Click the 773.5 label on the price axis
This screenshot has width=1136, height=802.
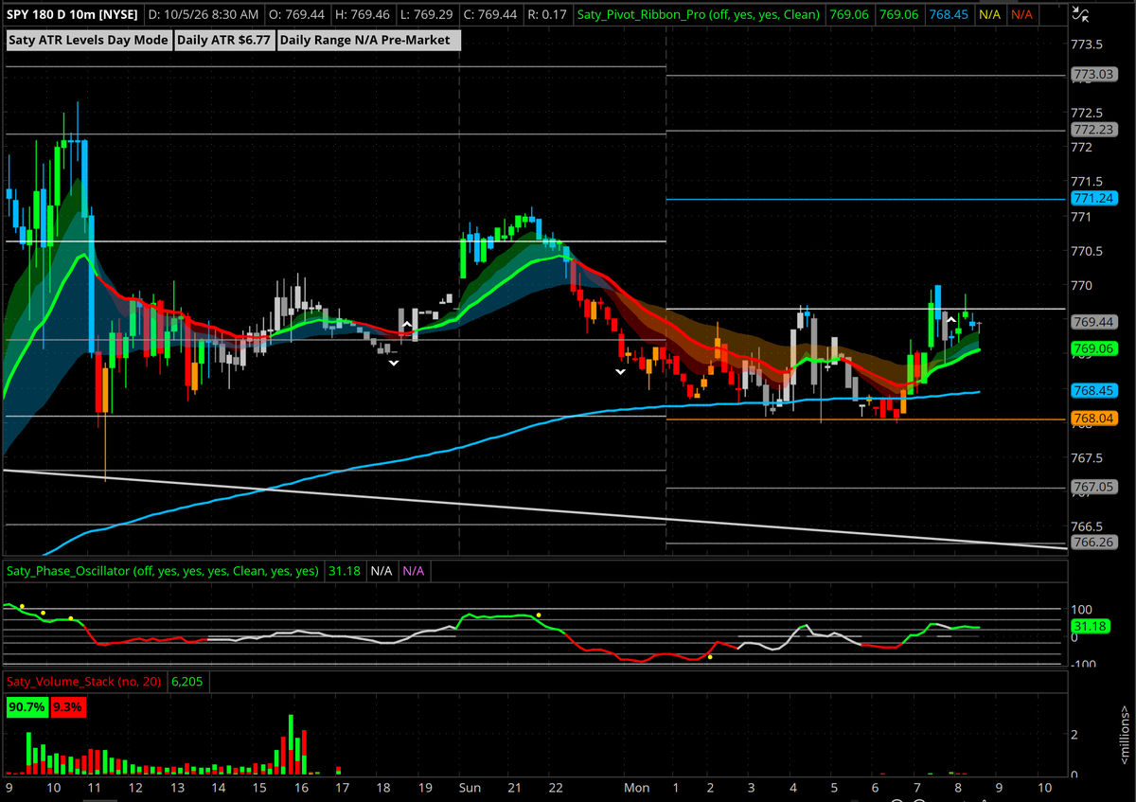1089,45
